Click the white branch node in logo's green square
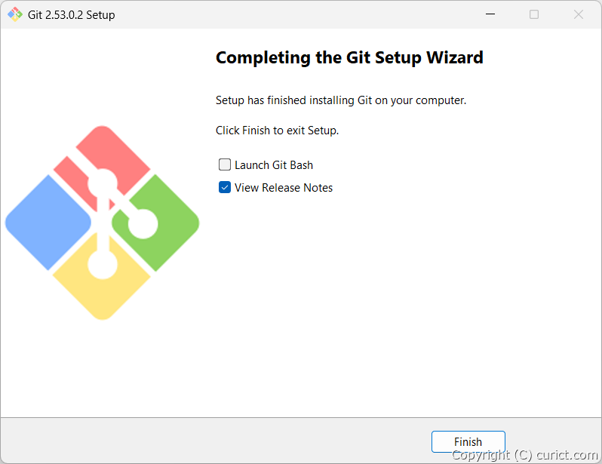The height and width of the screenshot is (464, 602). tap(142, 223)
